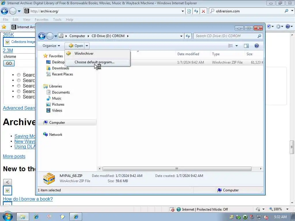Select the fifth Search radio button
Image resolution: width=295 pixels, height=221 pixels.
pyautogui.click(x=19, y=97)
